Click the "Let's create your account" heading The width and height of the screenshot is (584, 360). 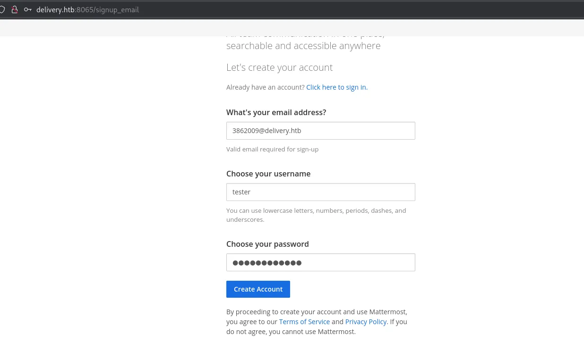tap(279, 67)
